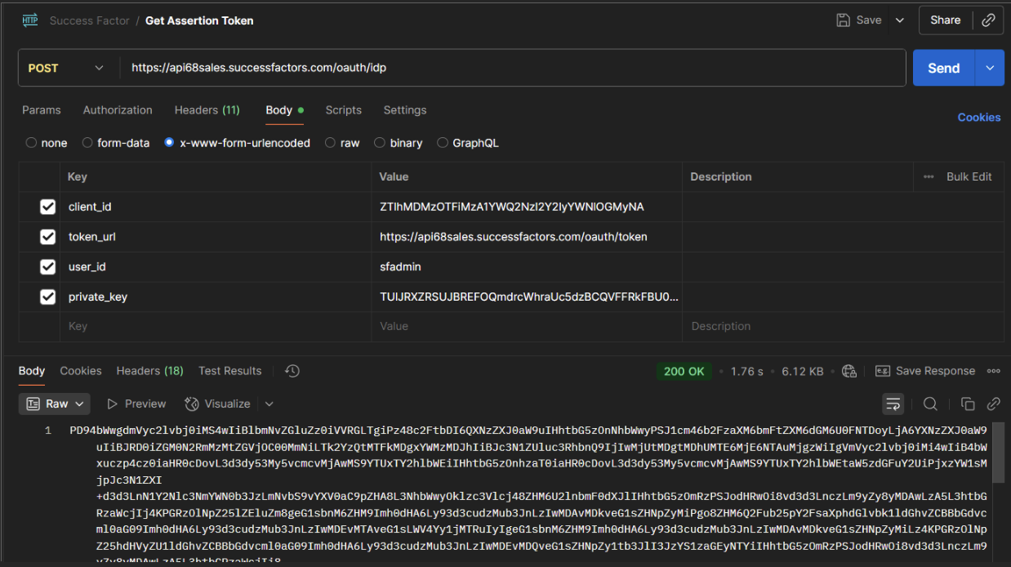Click the Preview label
The image size is (1011, 567).
click(x=145, y=404)
